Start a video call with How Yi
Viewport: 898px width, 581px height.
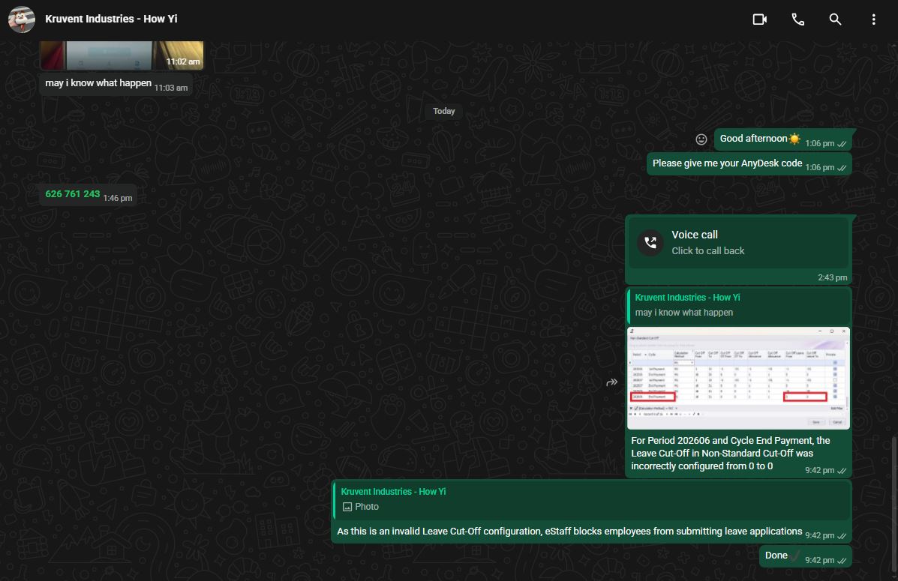759,19
